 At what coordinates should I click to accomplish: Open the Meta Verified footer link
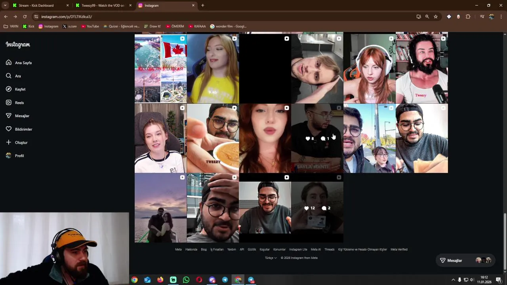[x=399, y=249]
